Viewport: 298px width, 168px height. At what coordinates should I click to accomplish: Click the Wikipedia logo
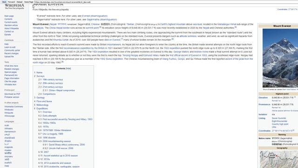click(14, 7)
